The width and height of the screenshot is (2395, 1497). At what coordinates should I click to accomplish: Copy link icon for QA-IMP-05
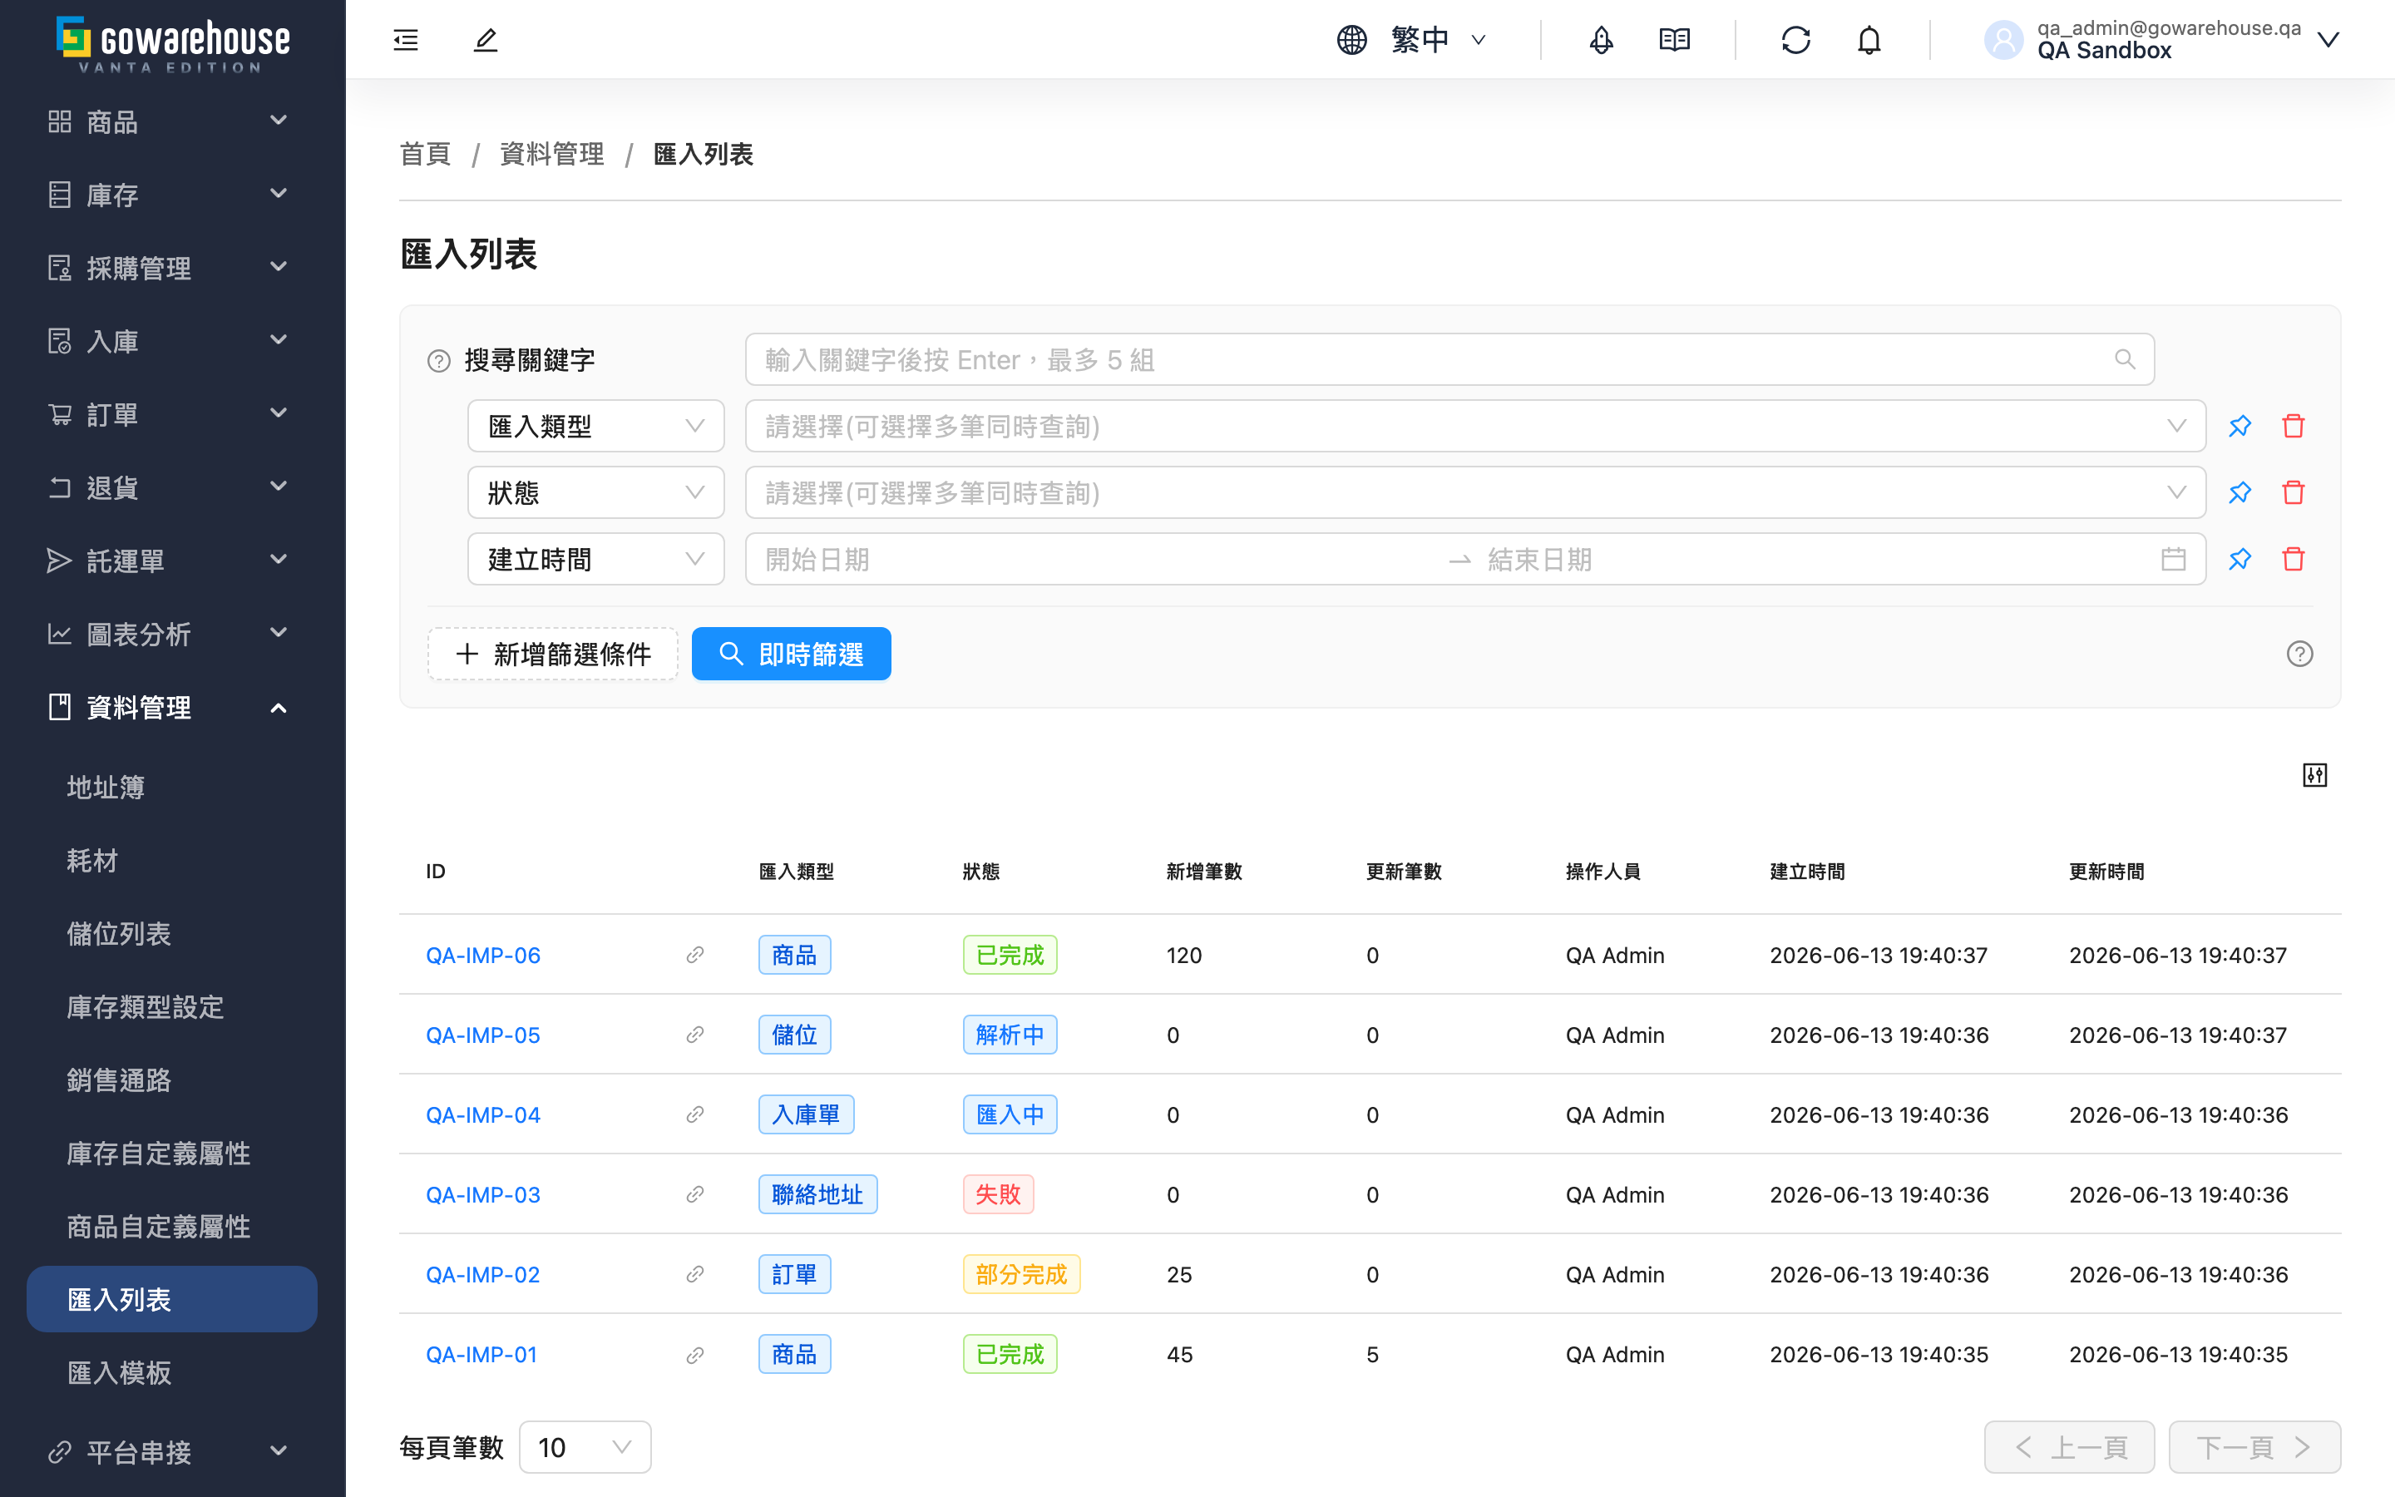(694, 1035)
